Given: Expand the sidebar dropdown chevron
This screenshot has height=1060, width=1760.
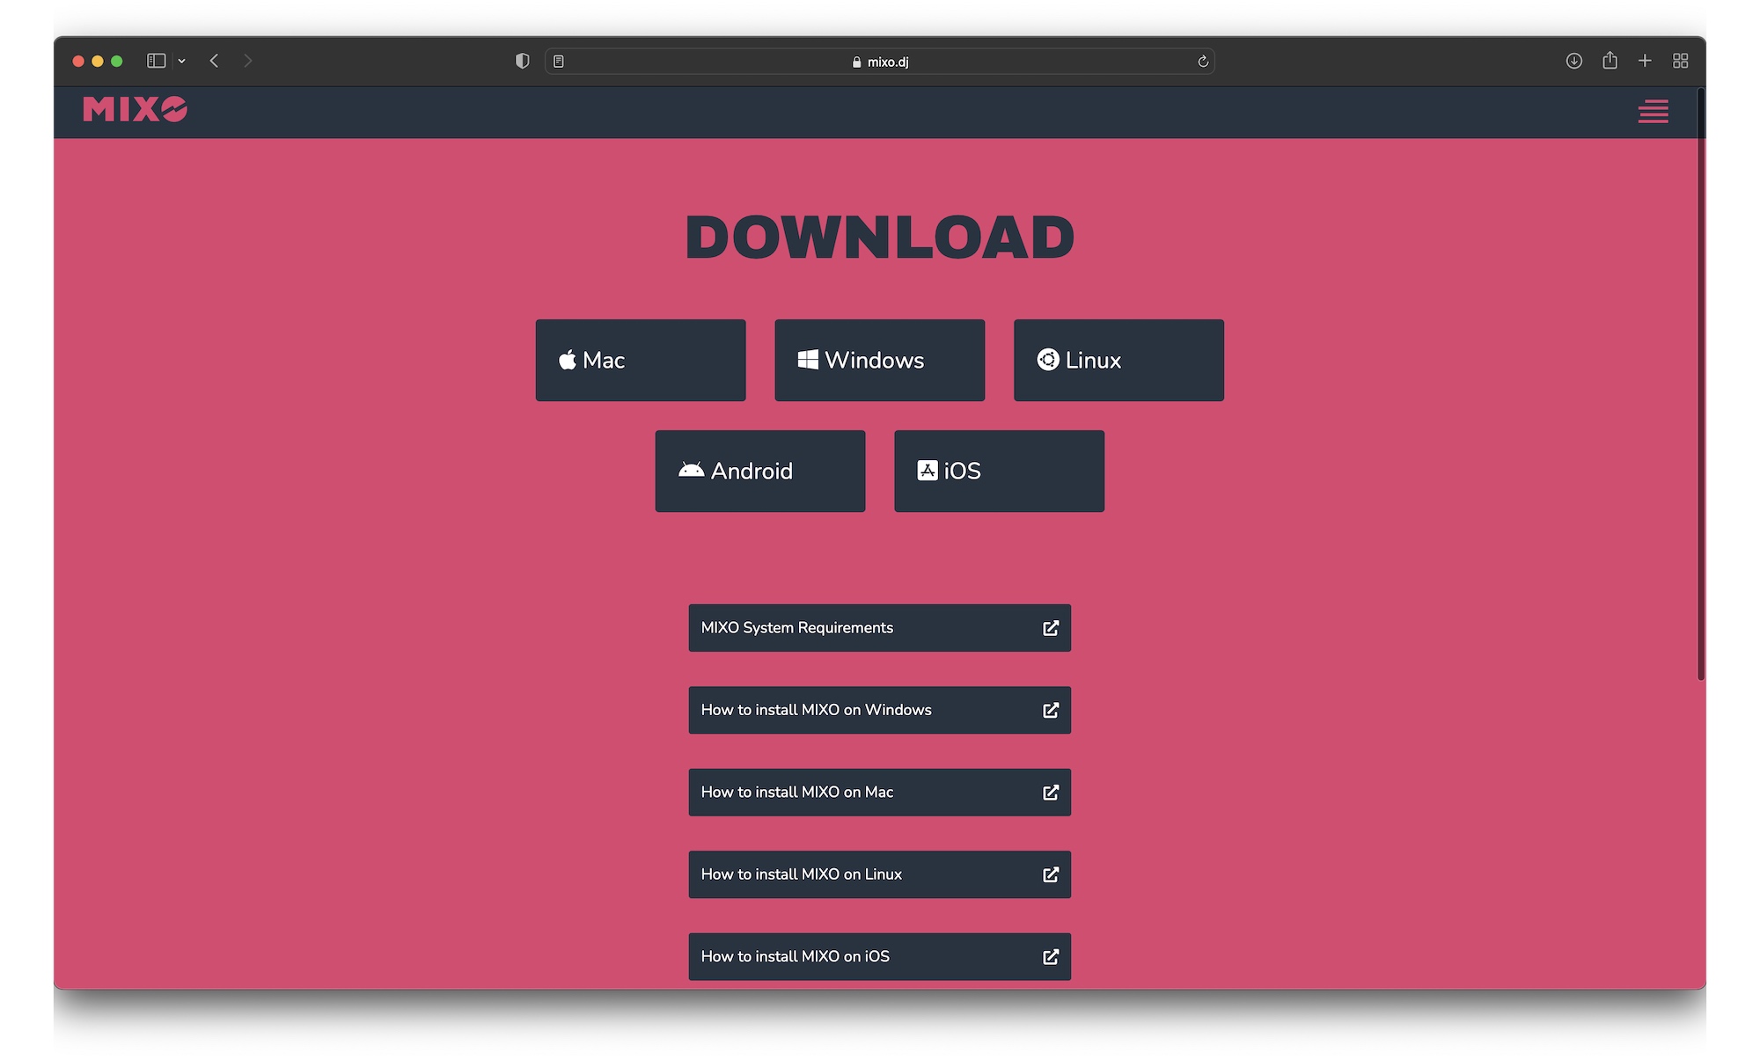Looking at the screenshot, I should 181,62.
